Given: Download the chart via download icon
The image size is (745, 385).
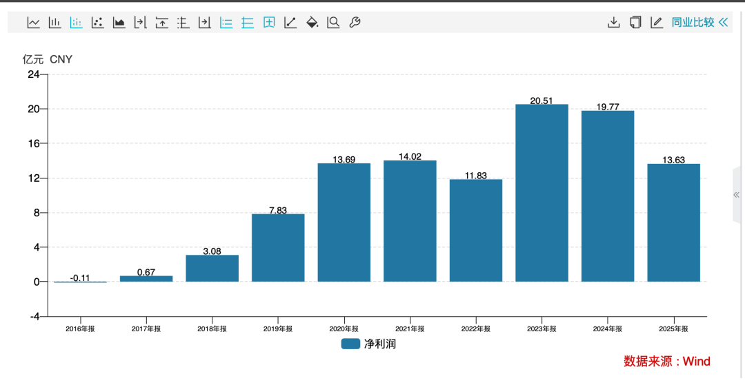Looking at the screenshot, I should [614, 22].
